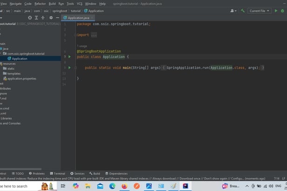The width and height of the screenshot is (287, 191).
Task: Open volume control in system tray
Action: (271, 186)
